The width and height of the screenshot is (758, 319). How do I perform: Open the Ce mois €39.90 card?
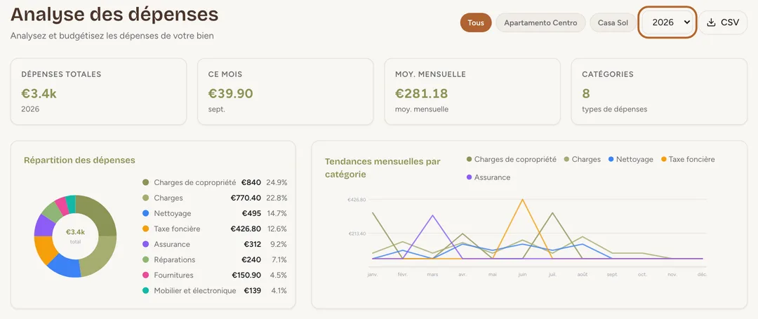(285, 92)
